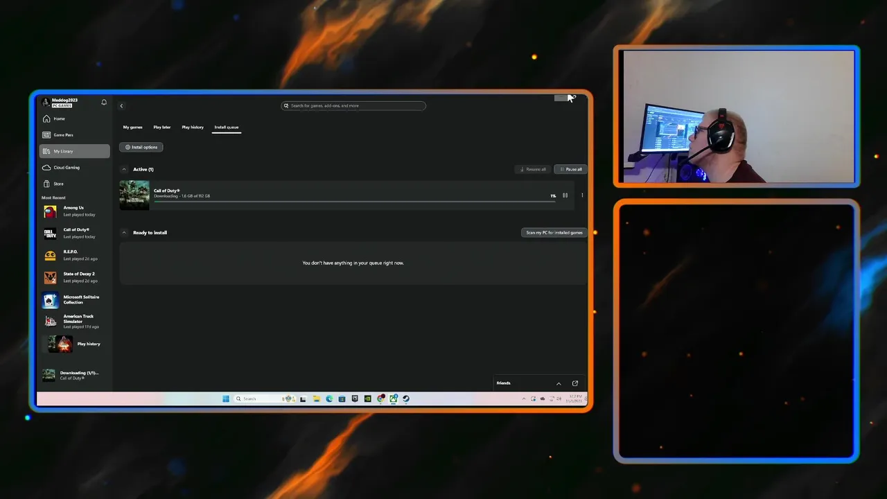887x499 pixels.
Task: Open Call of Duty from Most Recent
Action: click(x=74, y=233)
